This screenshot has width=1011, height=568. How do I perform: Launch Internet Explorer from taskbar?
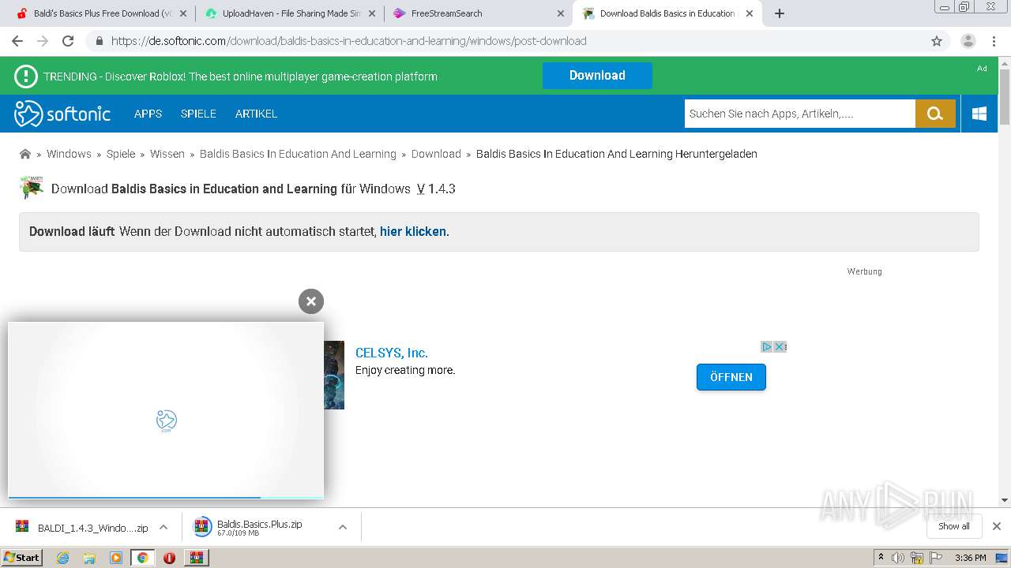tap(62, 558)
